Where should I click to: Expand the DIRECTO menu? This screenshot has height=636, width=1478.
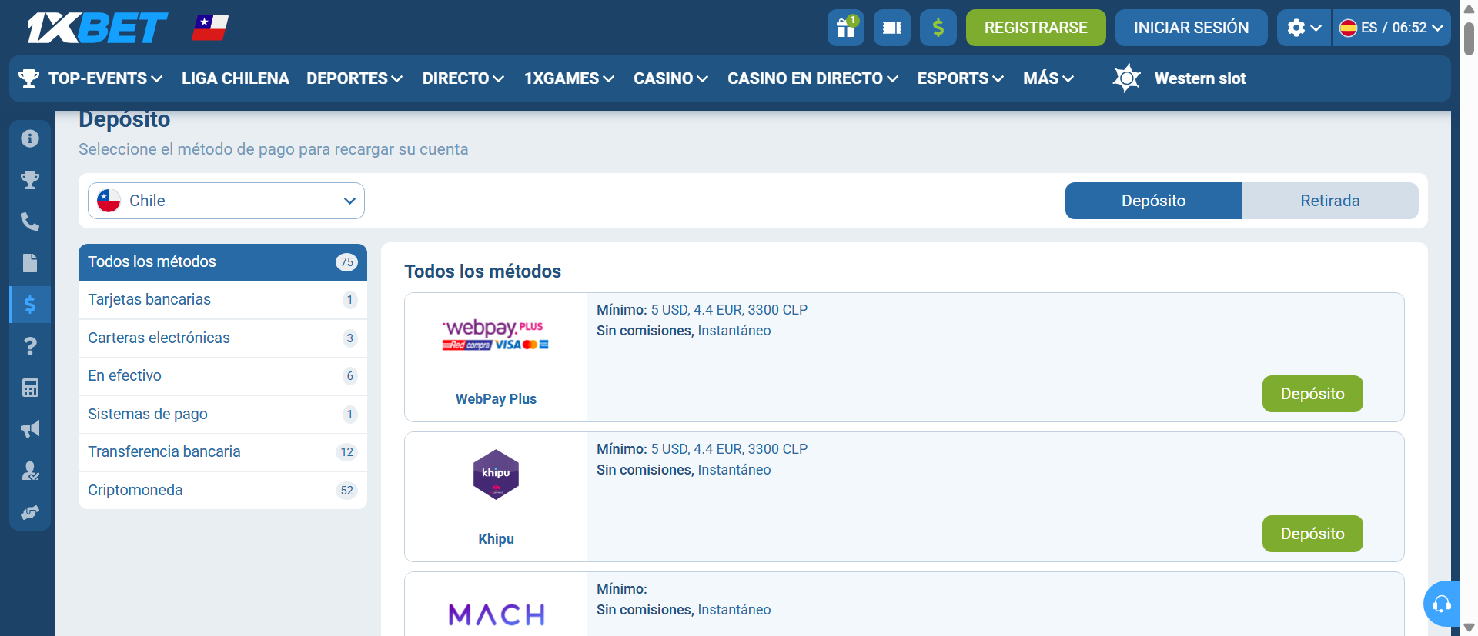pyautogui.click(x=463, y=78)
